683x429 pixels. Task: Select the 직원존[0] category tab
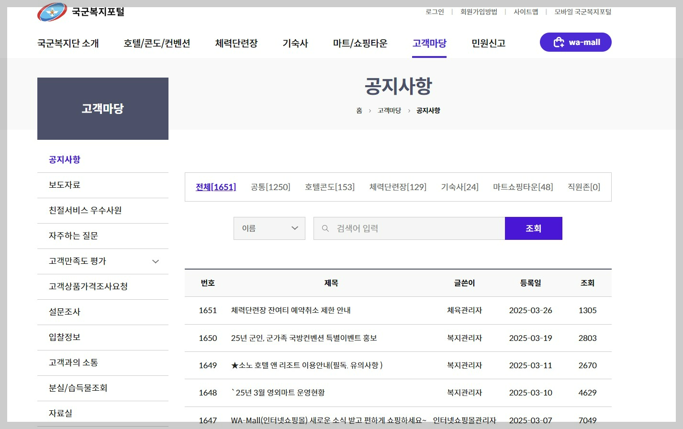584,187
